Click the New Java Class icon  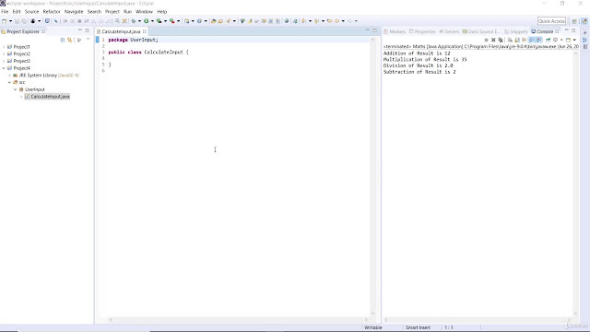click(x=199, y=21)
